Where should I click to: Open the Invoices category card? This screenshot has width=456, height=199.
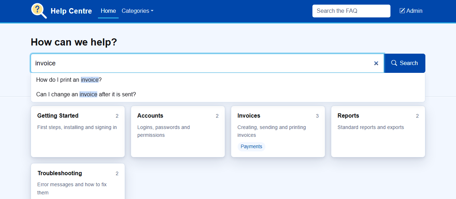pos(278,131)
